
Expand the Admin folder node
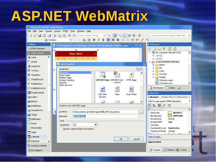153,65
